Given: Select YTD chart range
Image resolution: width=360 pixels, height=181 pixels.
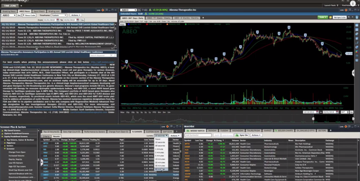Looking at the screenshot, I should [154, 112].
